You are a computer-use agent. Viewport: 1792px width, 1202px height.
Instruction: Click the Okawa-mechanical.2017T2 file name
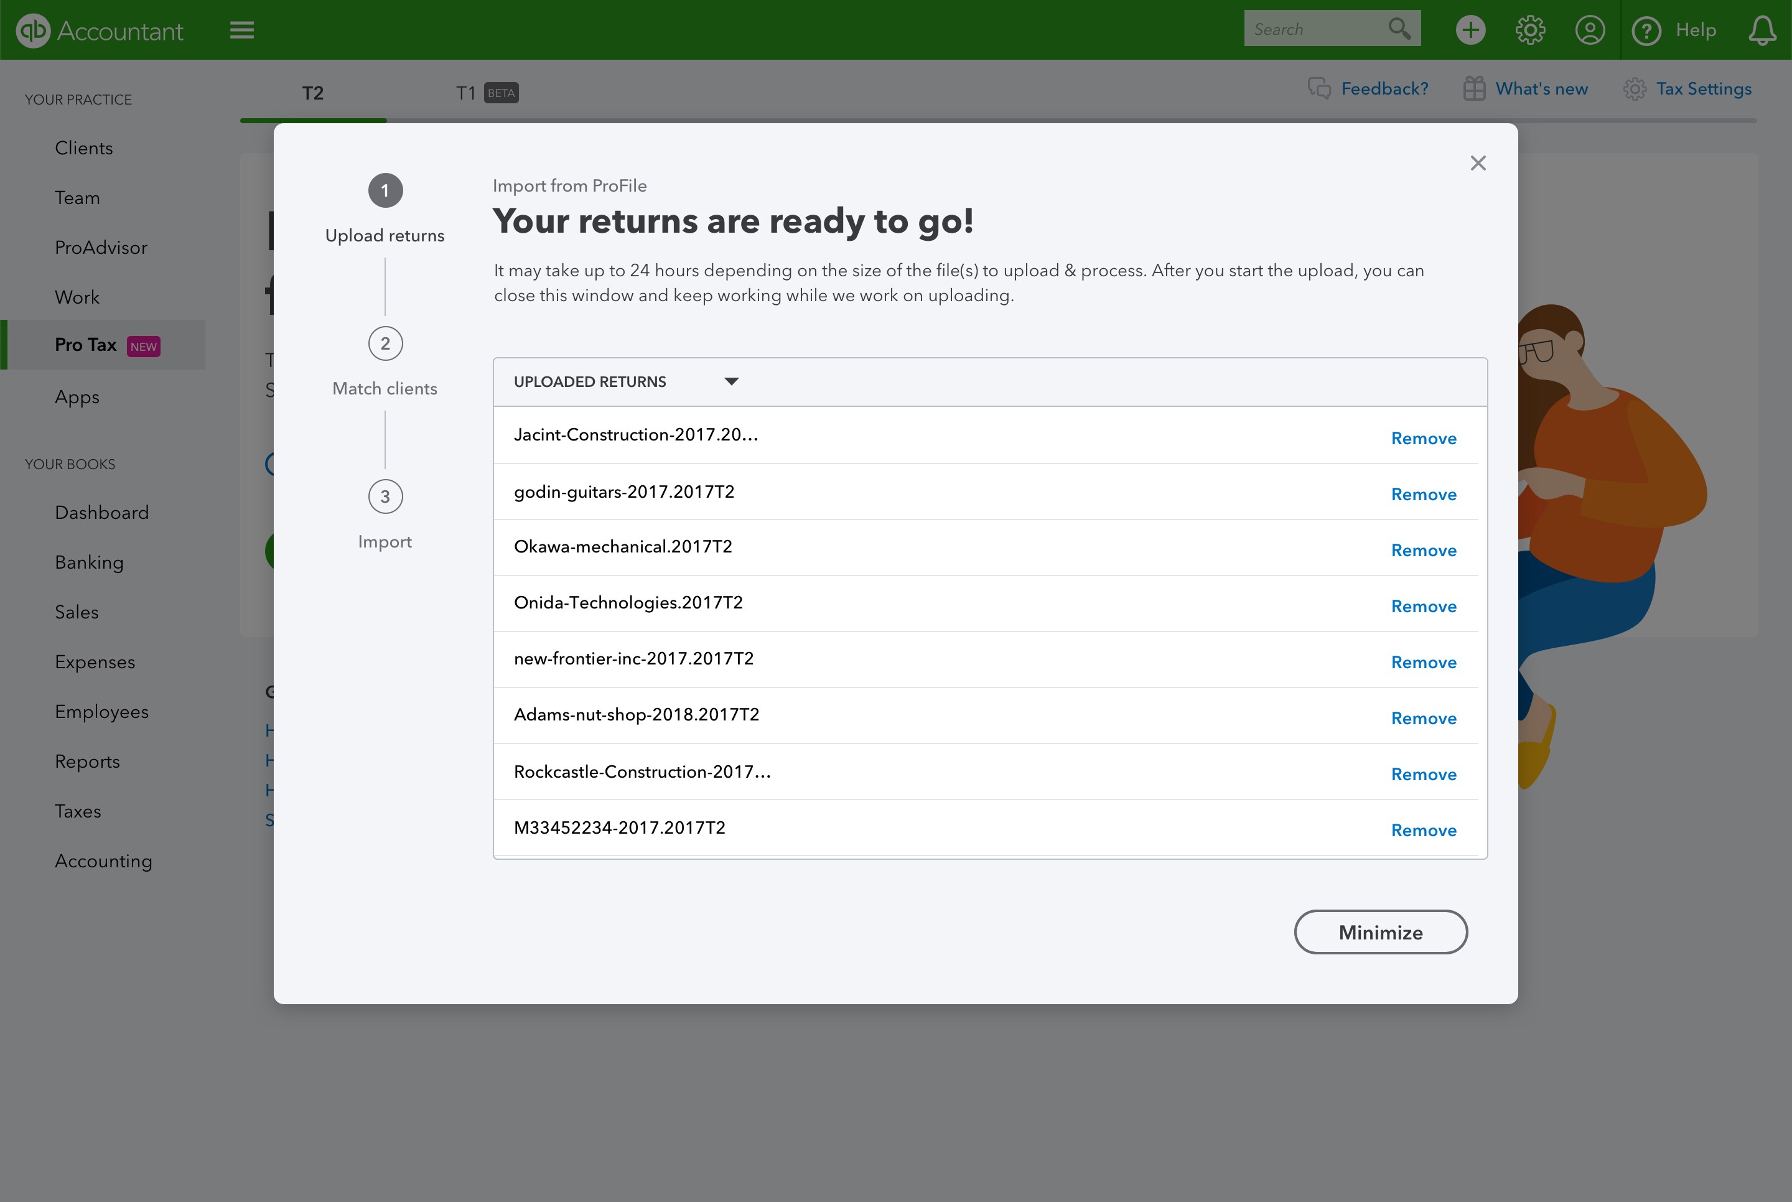click(x=622, y=547)
